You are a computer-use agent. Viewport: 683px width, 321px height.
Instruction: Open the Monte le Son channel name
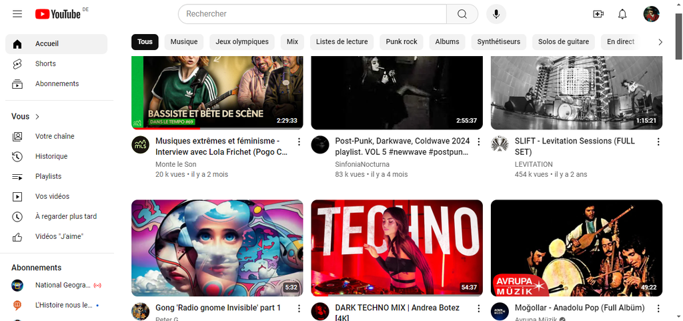(x=176, y=165)
